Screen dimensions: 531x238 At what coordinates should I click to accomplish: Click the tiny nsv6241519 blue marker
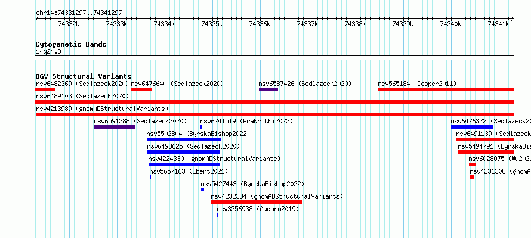click(x=201, y=127)
